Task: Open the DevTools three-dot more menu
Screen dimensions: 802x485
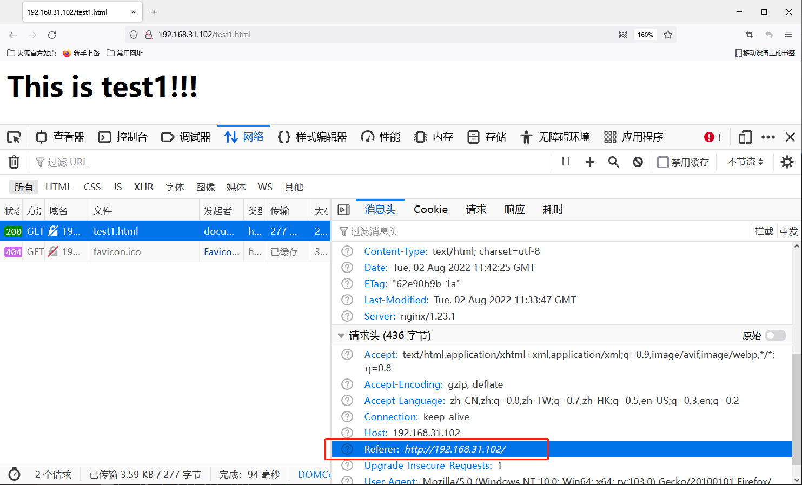Action: [768, 137]
